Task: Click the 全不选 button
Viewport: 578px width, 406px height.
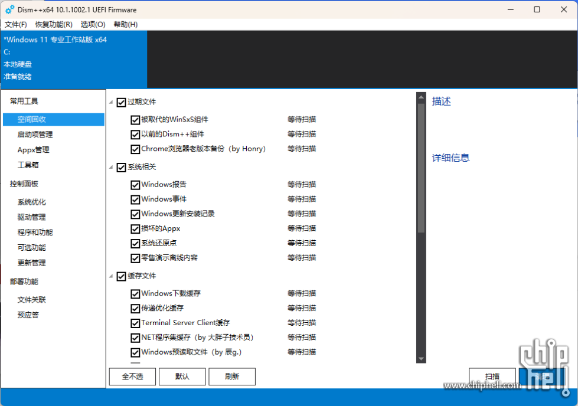Action: point(132,376)
